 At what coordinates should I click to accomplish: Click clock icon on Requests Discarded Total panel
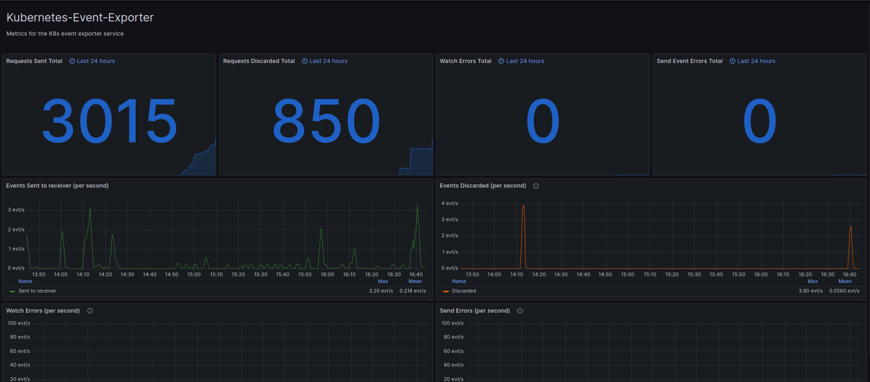pyautogui.click(x=305, y=61)
